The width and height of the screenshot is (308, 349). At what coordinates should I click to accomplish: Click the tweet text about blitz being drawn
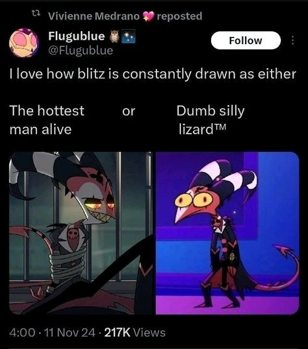[153, 74]
